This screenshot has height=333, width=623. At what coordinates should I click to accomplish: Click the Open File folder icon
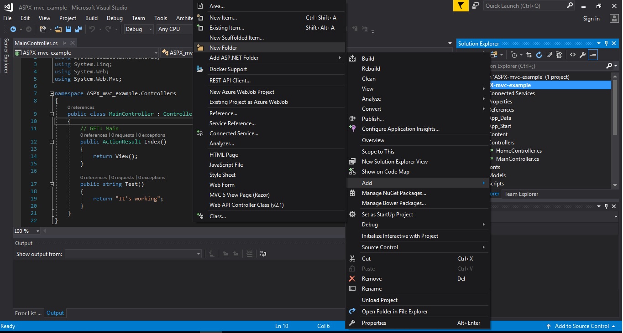58,29
